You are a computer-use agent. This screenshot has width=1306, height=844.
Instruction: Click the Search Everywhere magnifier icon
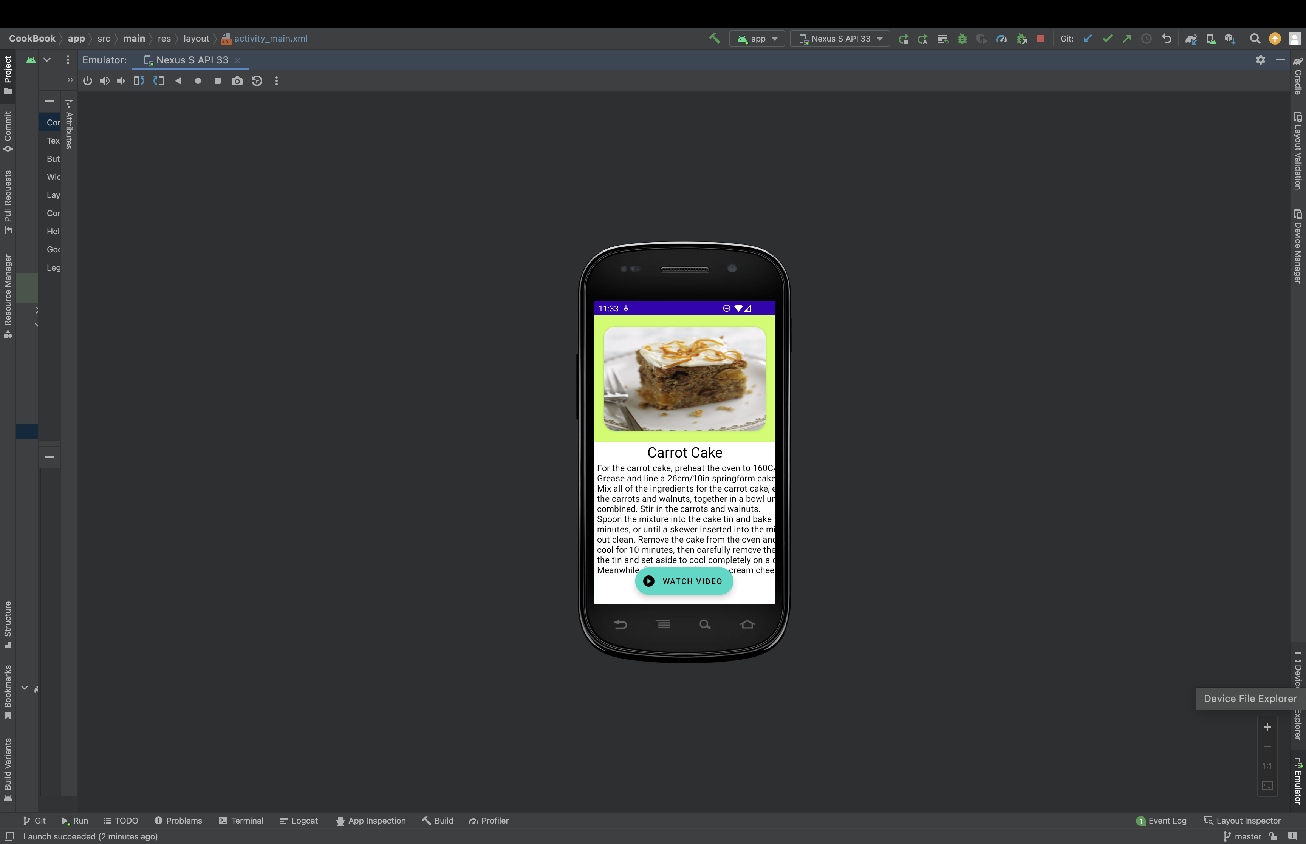click(x=1255, y=39)
